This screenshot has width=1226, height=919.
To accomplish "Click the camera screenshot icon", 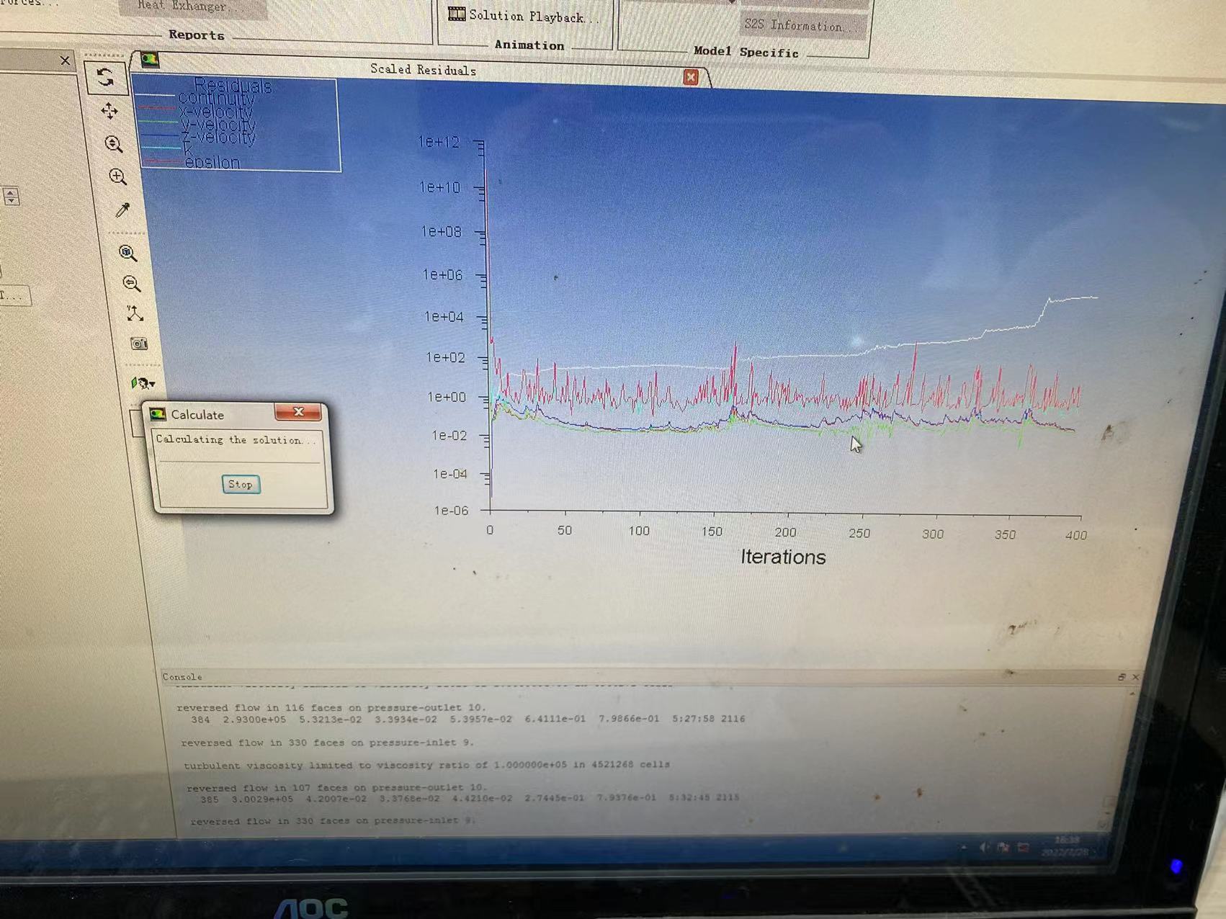I will click(x=138, y=344).
